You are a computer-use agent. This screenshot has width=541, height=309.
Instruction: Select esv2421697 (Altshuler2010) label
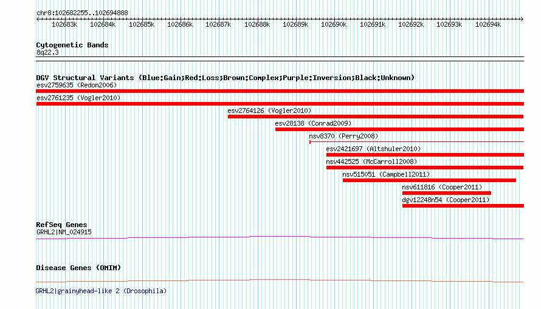pyautogui.click(x=373, y=149)
